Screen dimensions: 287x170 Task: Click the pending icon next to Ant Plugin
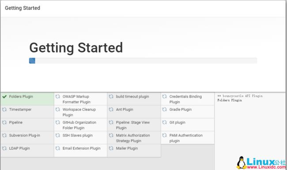[x=111, y=110]
